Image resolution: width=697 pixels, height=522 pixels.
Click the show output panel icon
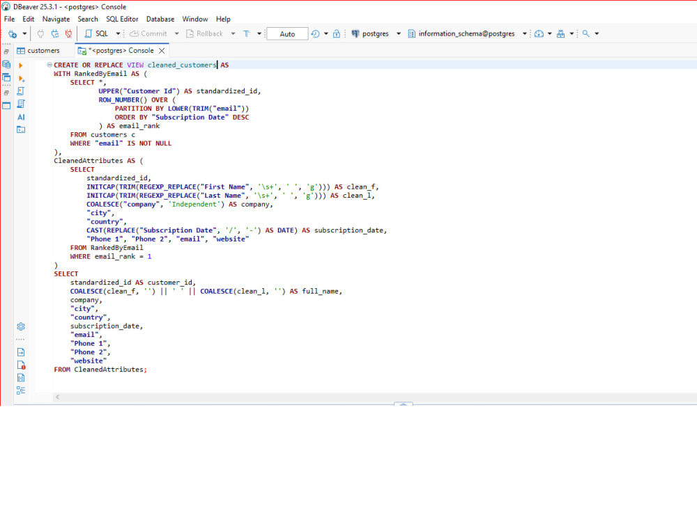click(x=21, y=352)
